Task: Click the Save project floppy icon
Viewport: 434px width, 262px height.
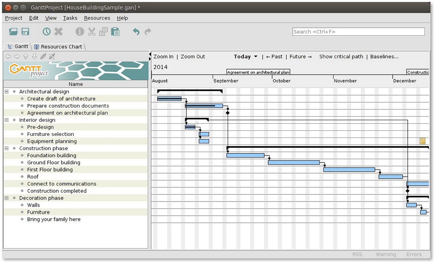Action: 26,31
